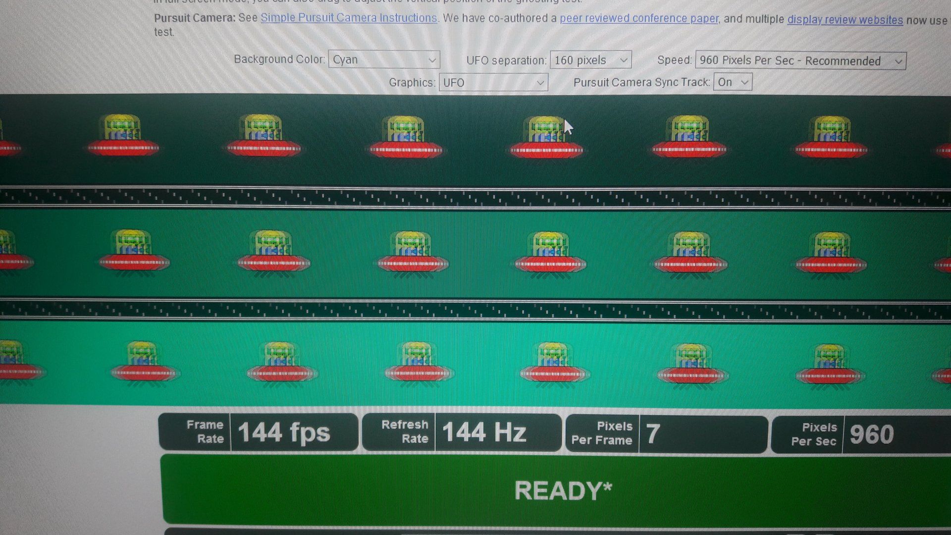Screen dimensions: 951x535
Task: Open peer reviewed conference paper link
Action: coord(639,19)
